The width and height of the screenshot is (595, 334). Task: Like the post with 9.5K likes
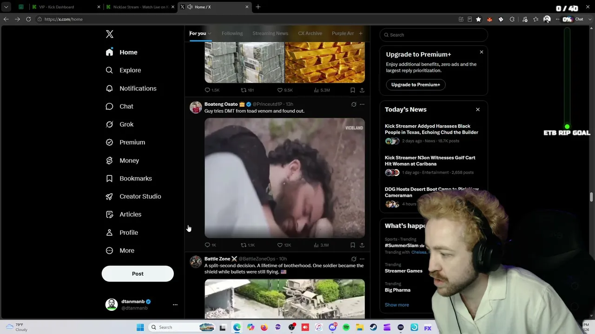[285, 90]
